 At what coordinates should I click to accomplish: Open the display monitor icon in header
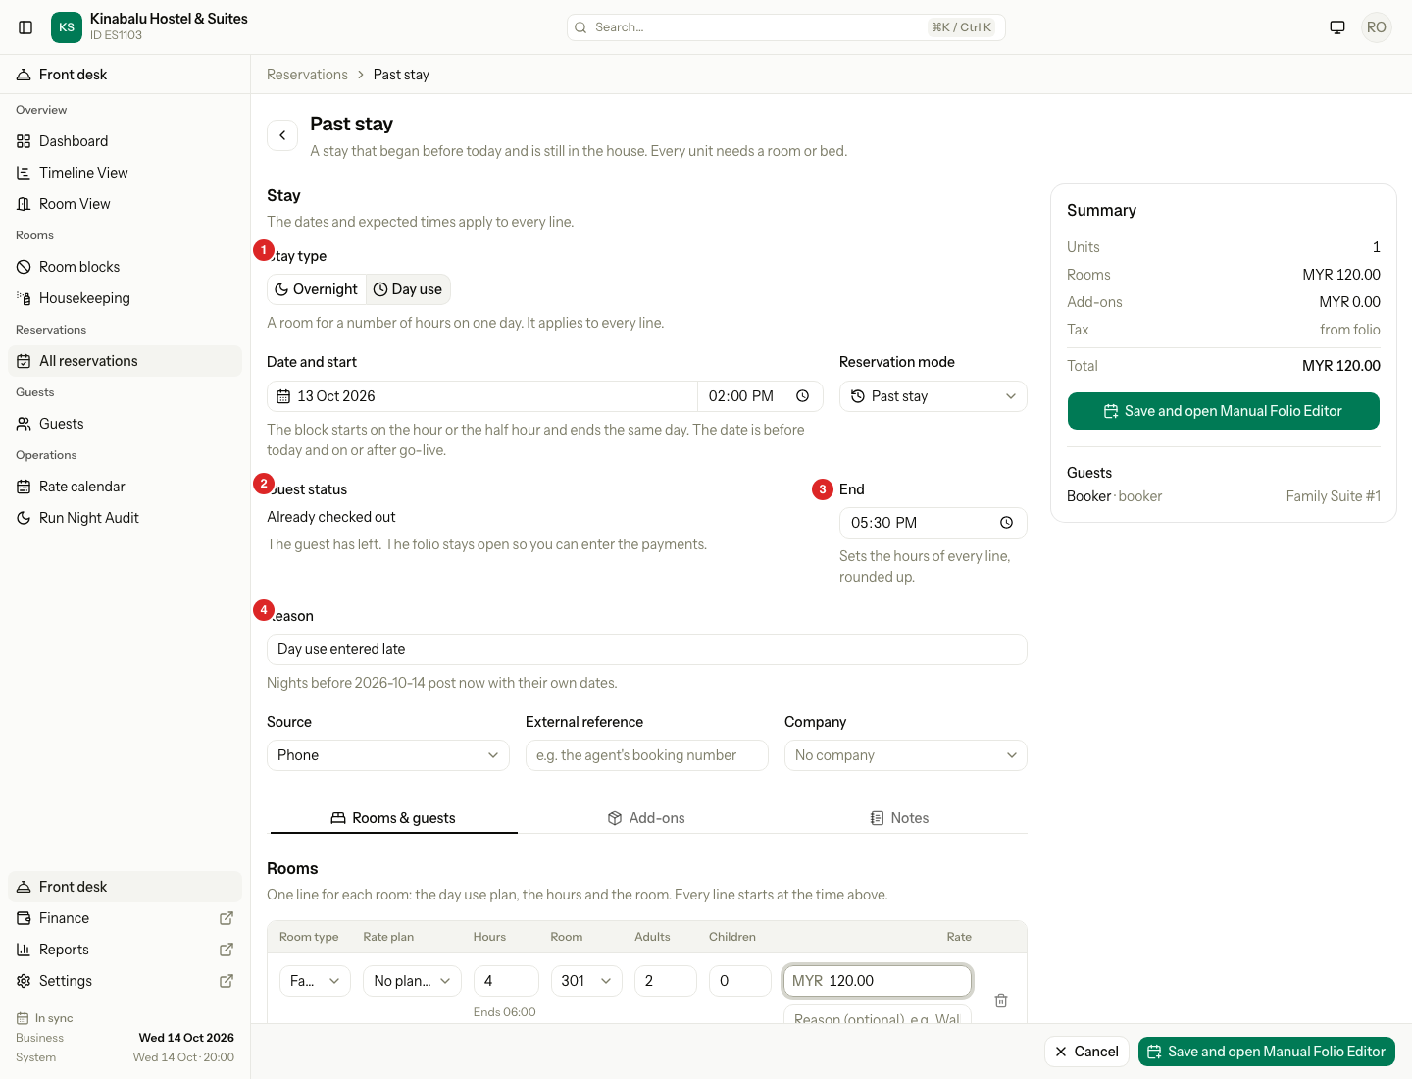pyautogui.click(x=1337, y=27)
